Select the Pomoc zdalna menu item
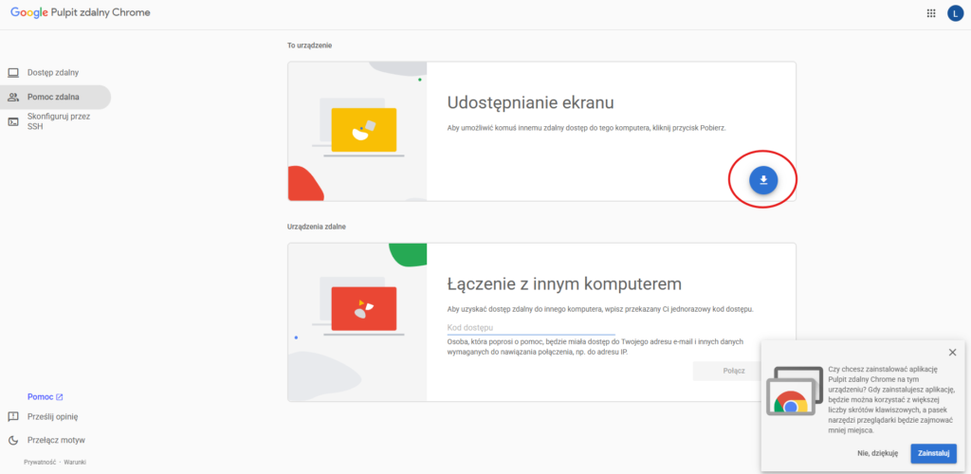Viewport: 971px width, 474px height. [55, 97]
